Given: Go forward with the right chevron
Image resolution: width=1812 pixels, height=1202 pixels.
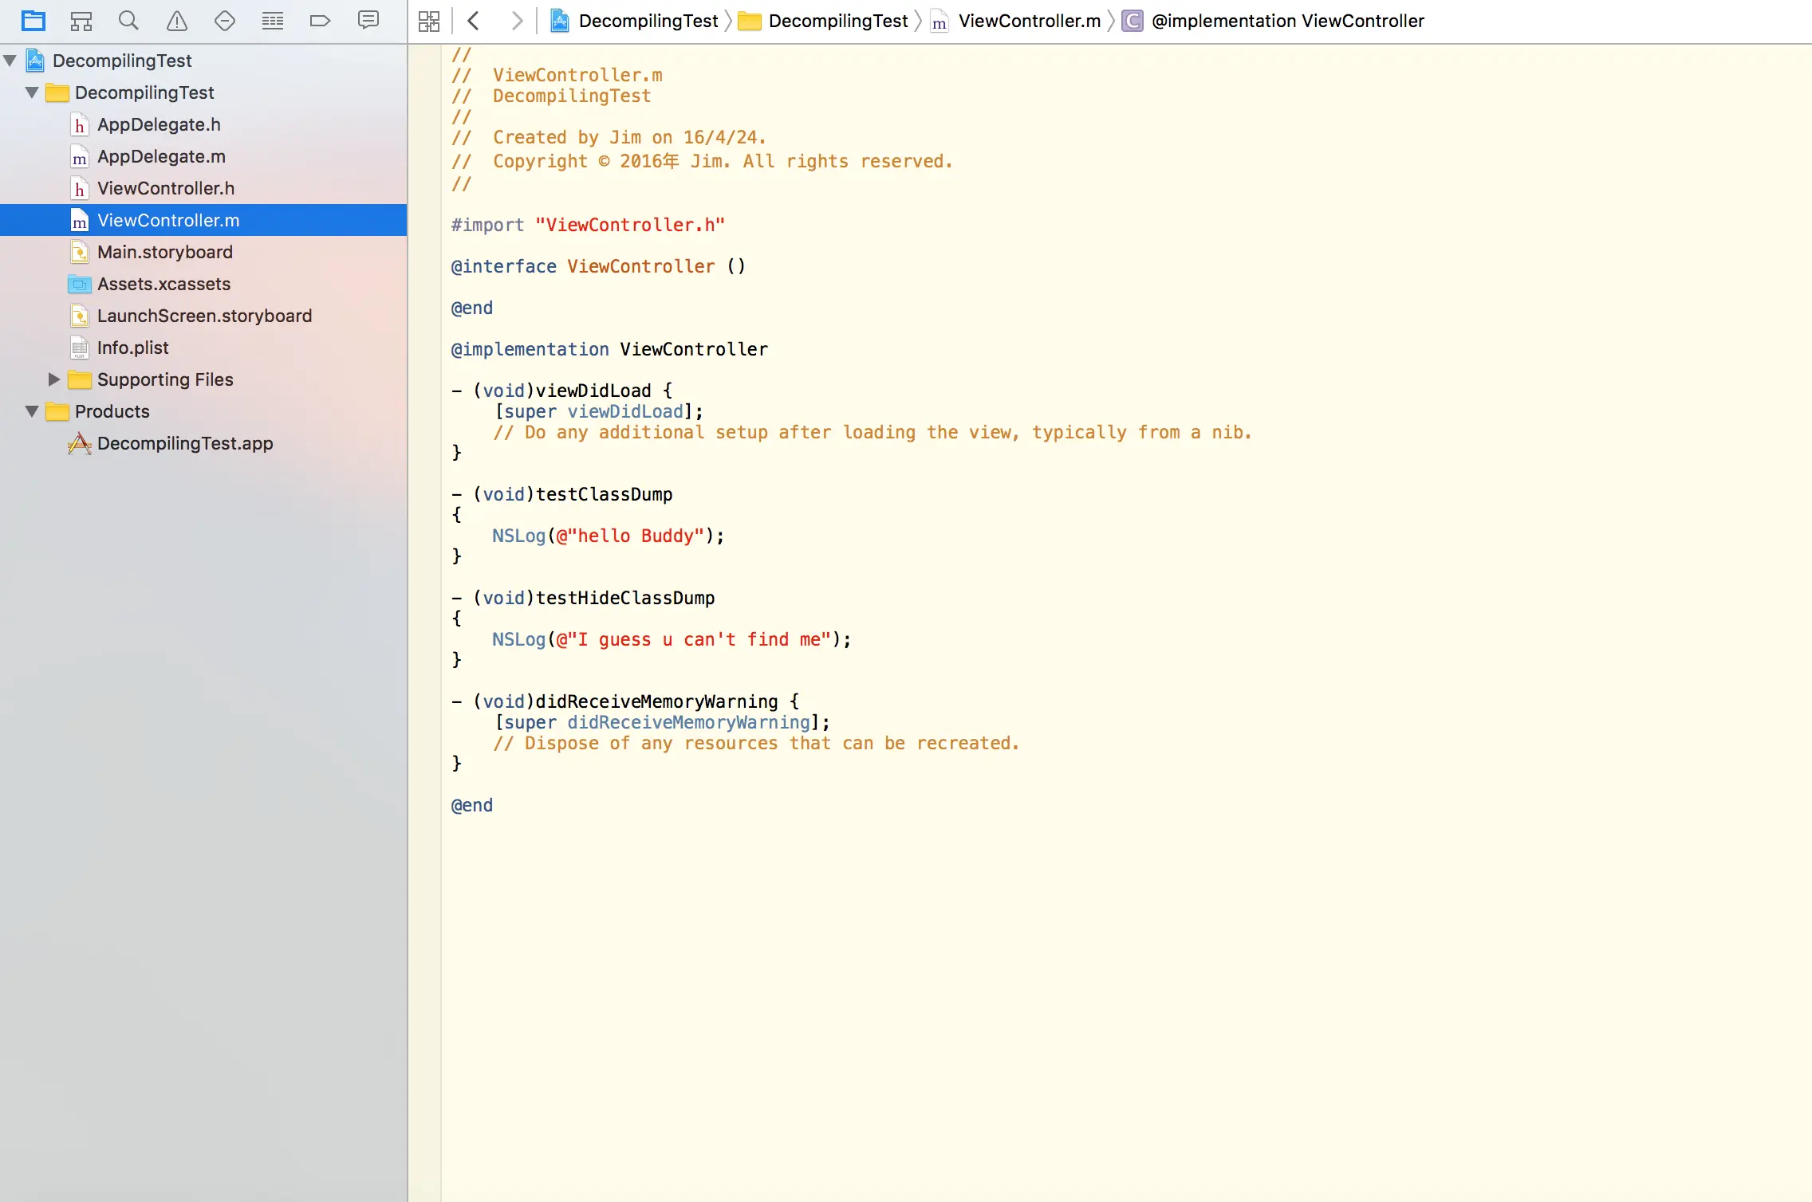Looking at the screenshot, I should [x=517, y=21].
